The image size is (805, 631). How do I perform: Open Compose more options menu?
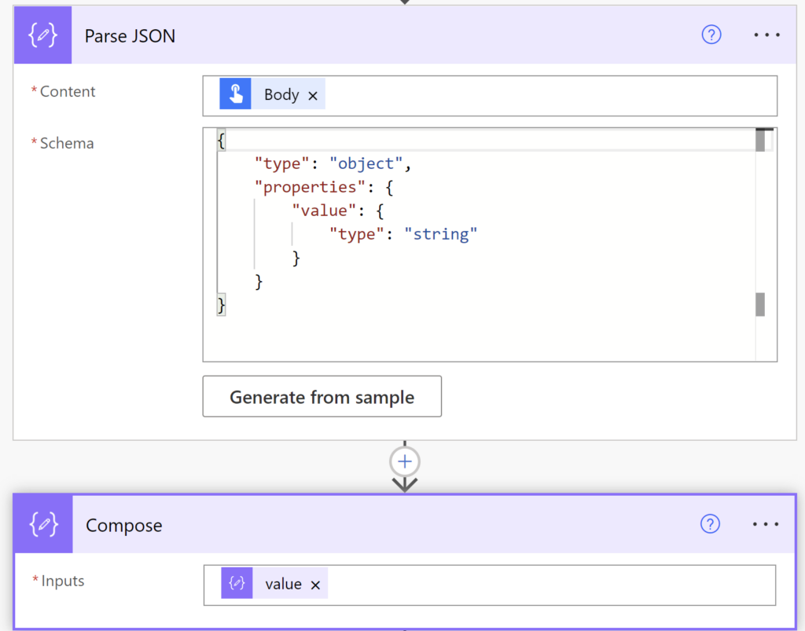pyautogui.click(x=766, y=524)
